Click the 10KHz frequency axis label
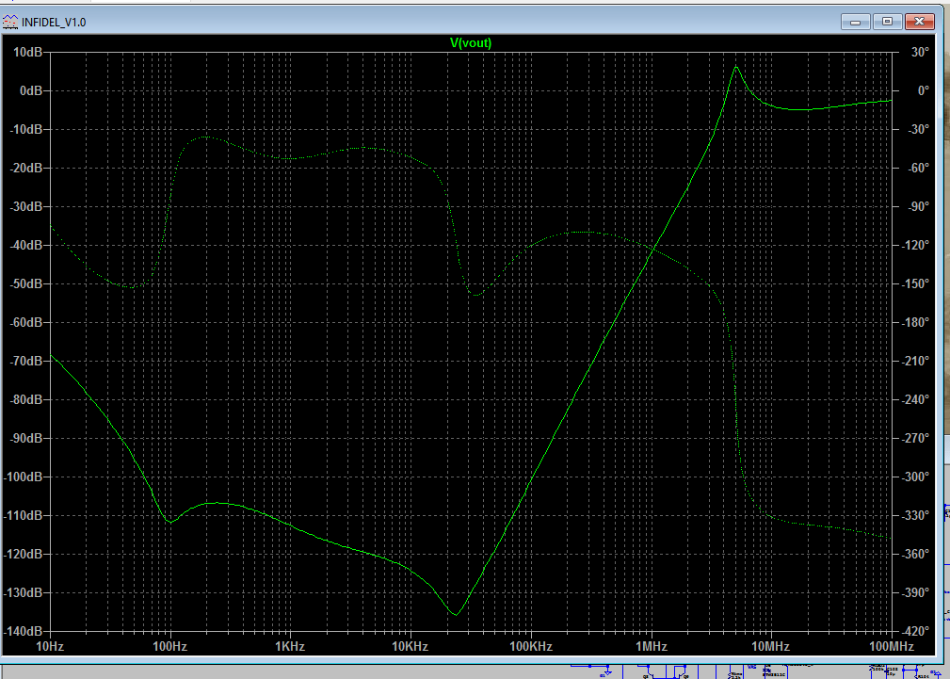 [411, 646]
